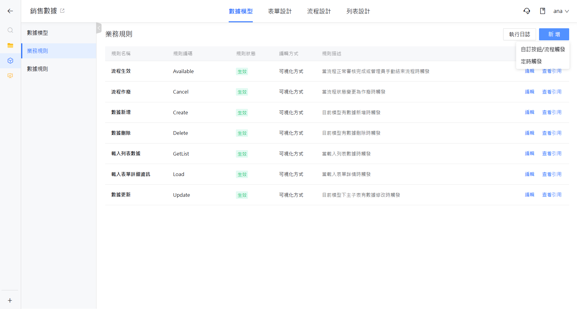Click 查看引用 for the Update rule
The height and width of the screenshot is (309, 577).
(x=552, y=195)
